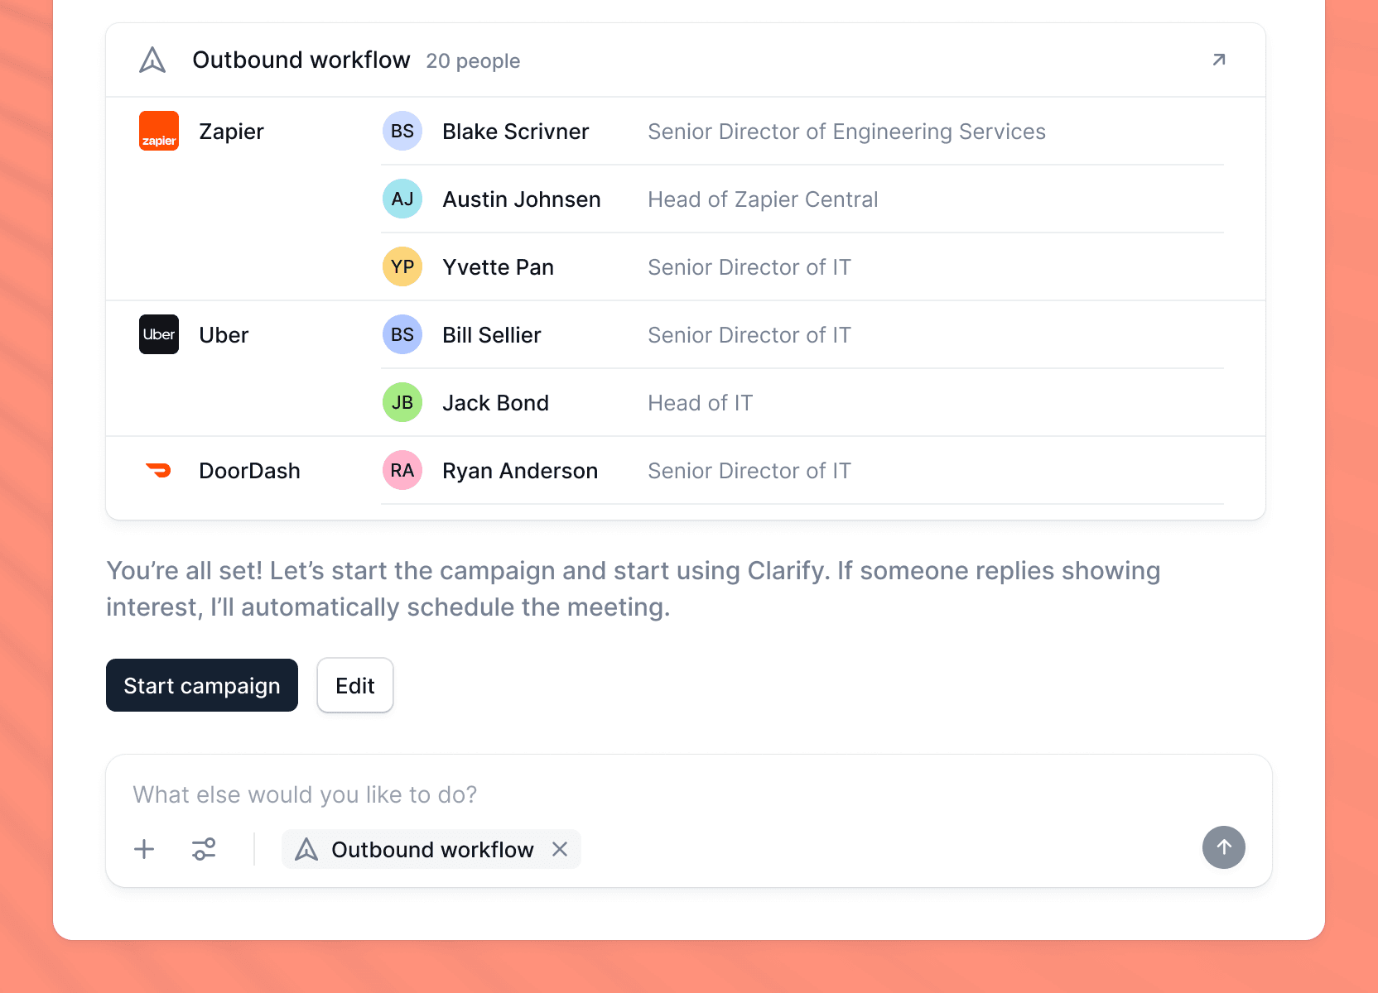Click the Uber company logo
The image size is (1378, 993).
(x=159, y=334)
